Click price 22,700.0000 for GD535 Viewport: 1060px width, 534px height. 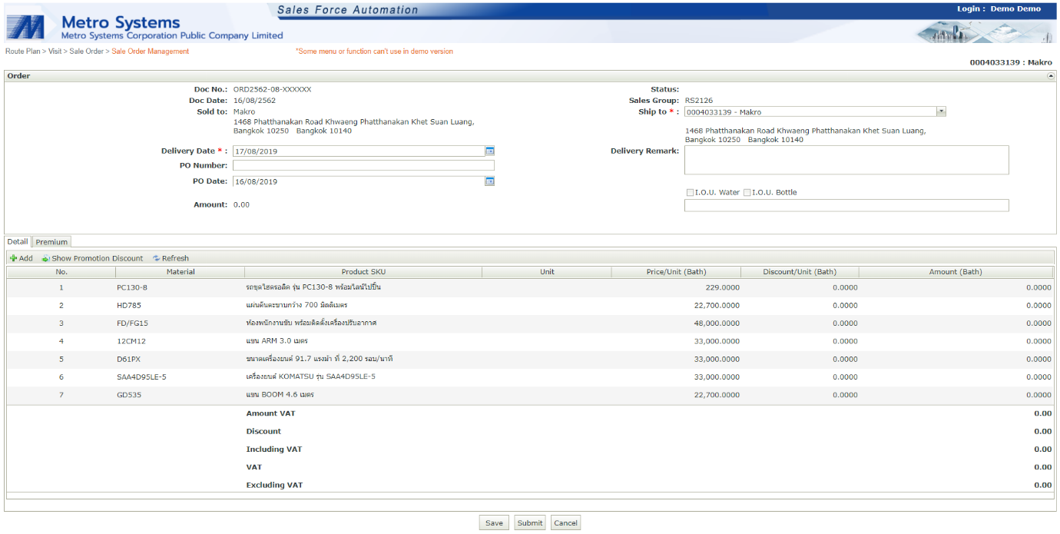pyautogui.click(x=717, y=395)
